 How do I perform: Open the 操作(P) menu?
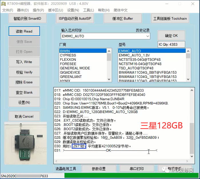[38, 10]
